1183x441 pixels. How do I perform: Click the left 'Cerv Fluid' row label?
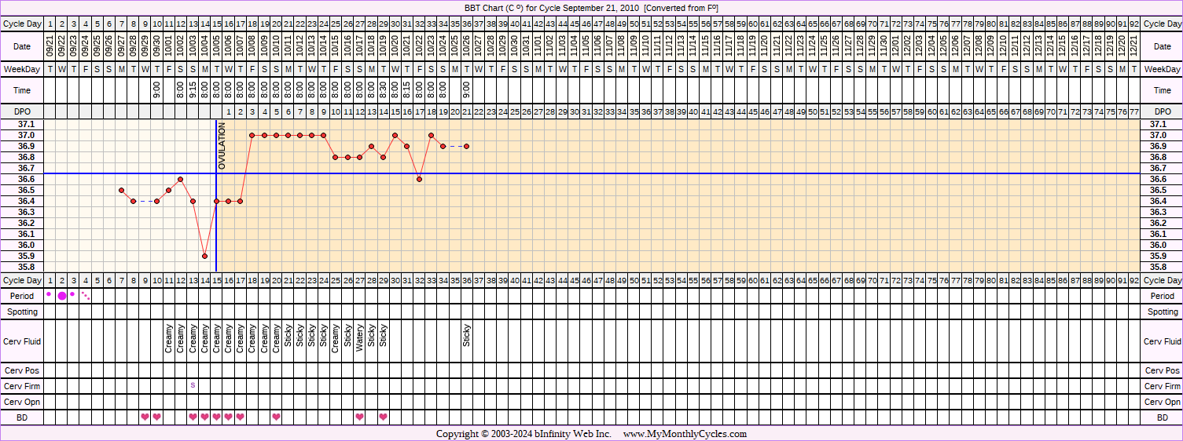23,341
